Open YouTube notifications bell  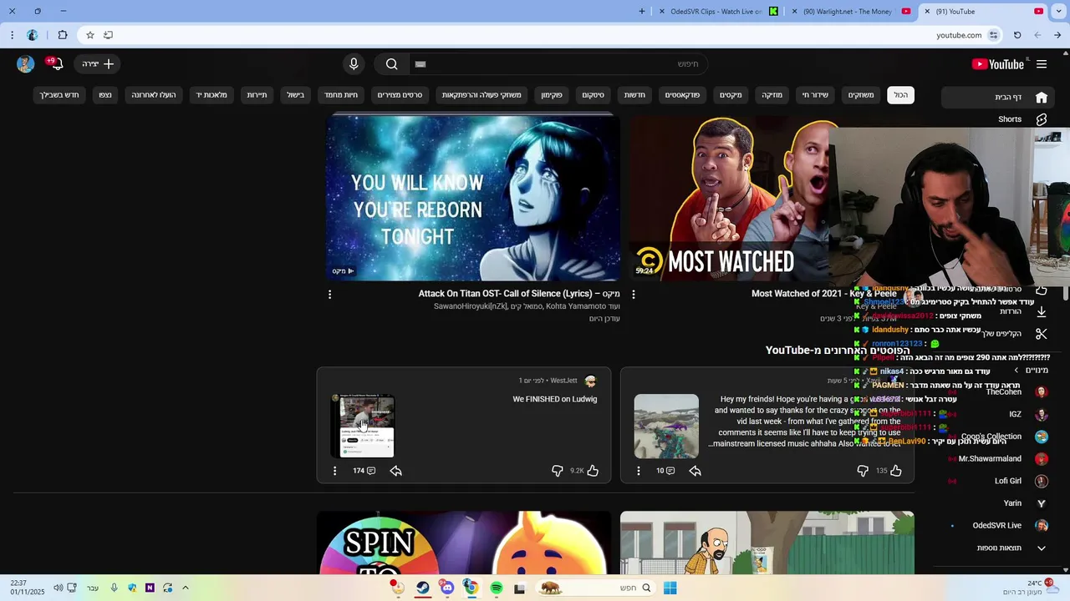pos(56,64)
